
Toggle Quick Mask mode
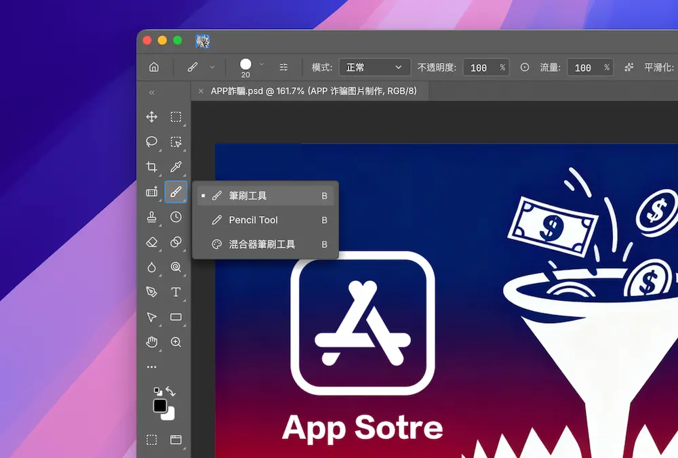(x=151, y=440)
